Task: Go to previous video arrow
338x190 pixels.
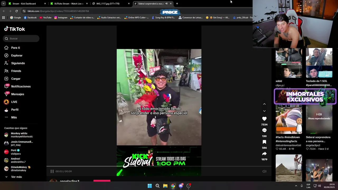Action: point(264,104)
